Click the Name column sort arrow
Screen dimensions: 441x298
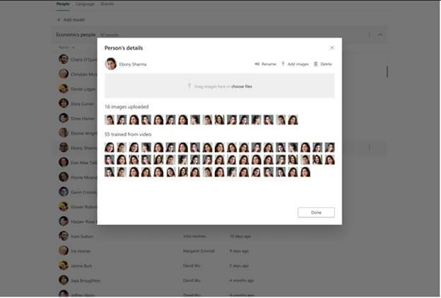pyautogui.click(x=73, y=47)
